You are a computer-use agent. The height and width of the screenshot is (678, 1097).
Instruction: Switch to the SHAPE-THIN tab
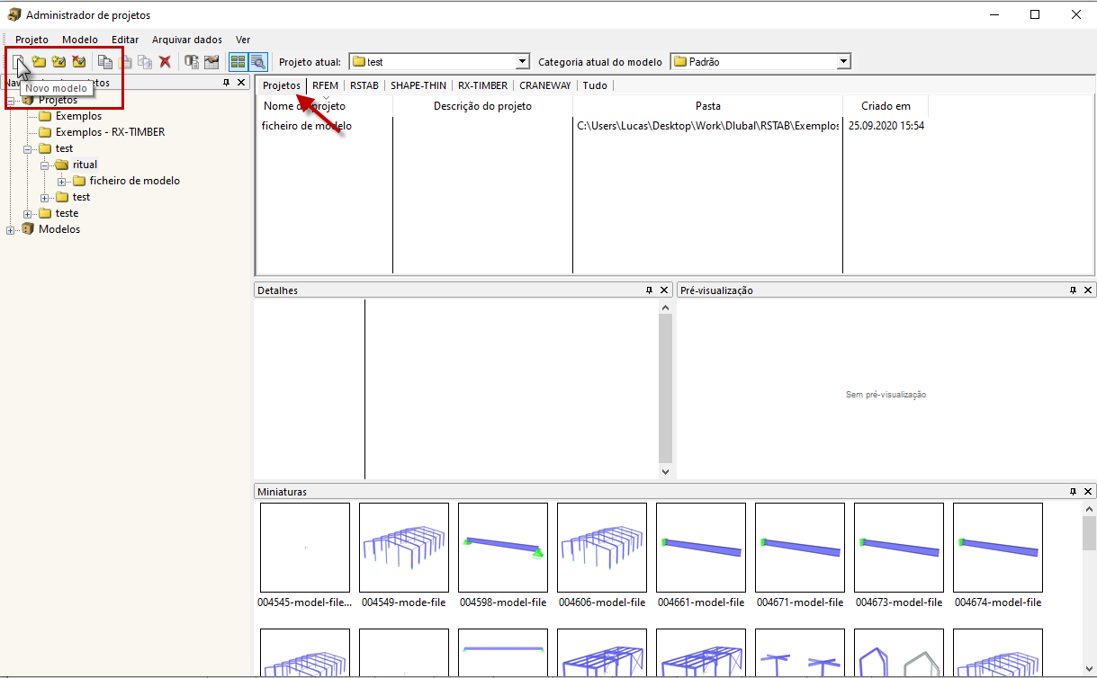point(418,85)
